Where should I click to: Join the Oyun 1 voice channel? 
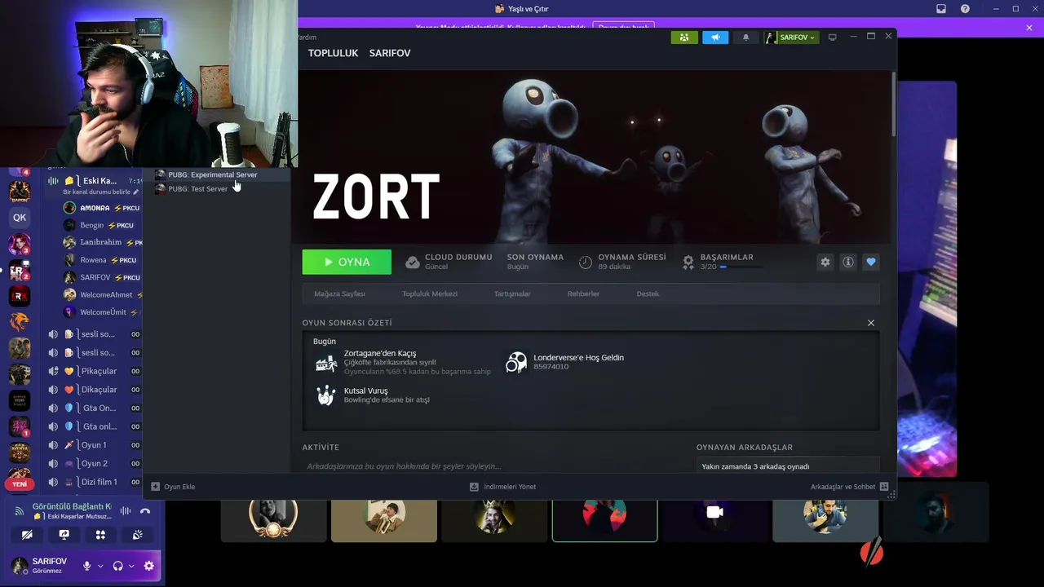[94, 445]
